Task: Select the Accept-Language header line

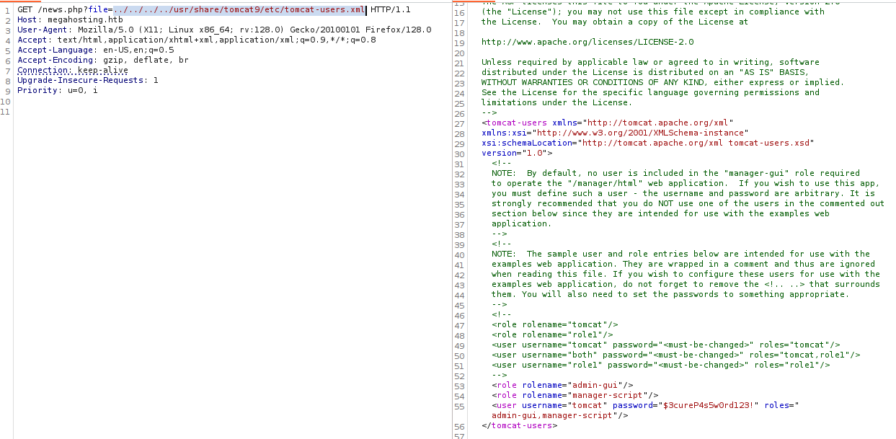Action: (95, 50)
